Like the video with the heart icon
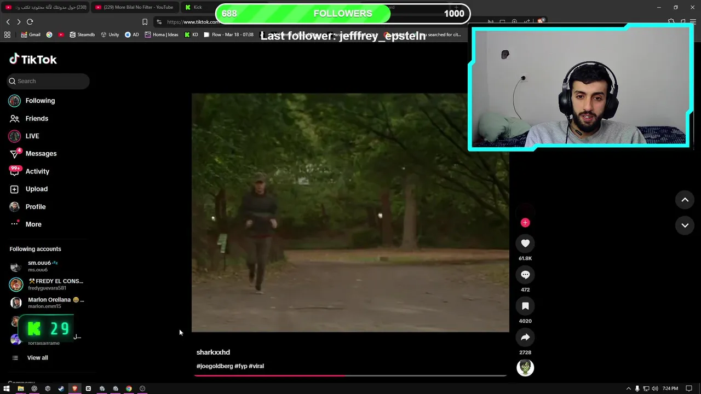Viewport: 701px width, 394px height. coord(525,244)
